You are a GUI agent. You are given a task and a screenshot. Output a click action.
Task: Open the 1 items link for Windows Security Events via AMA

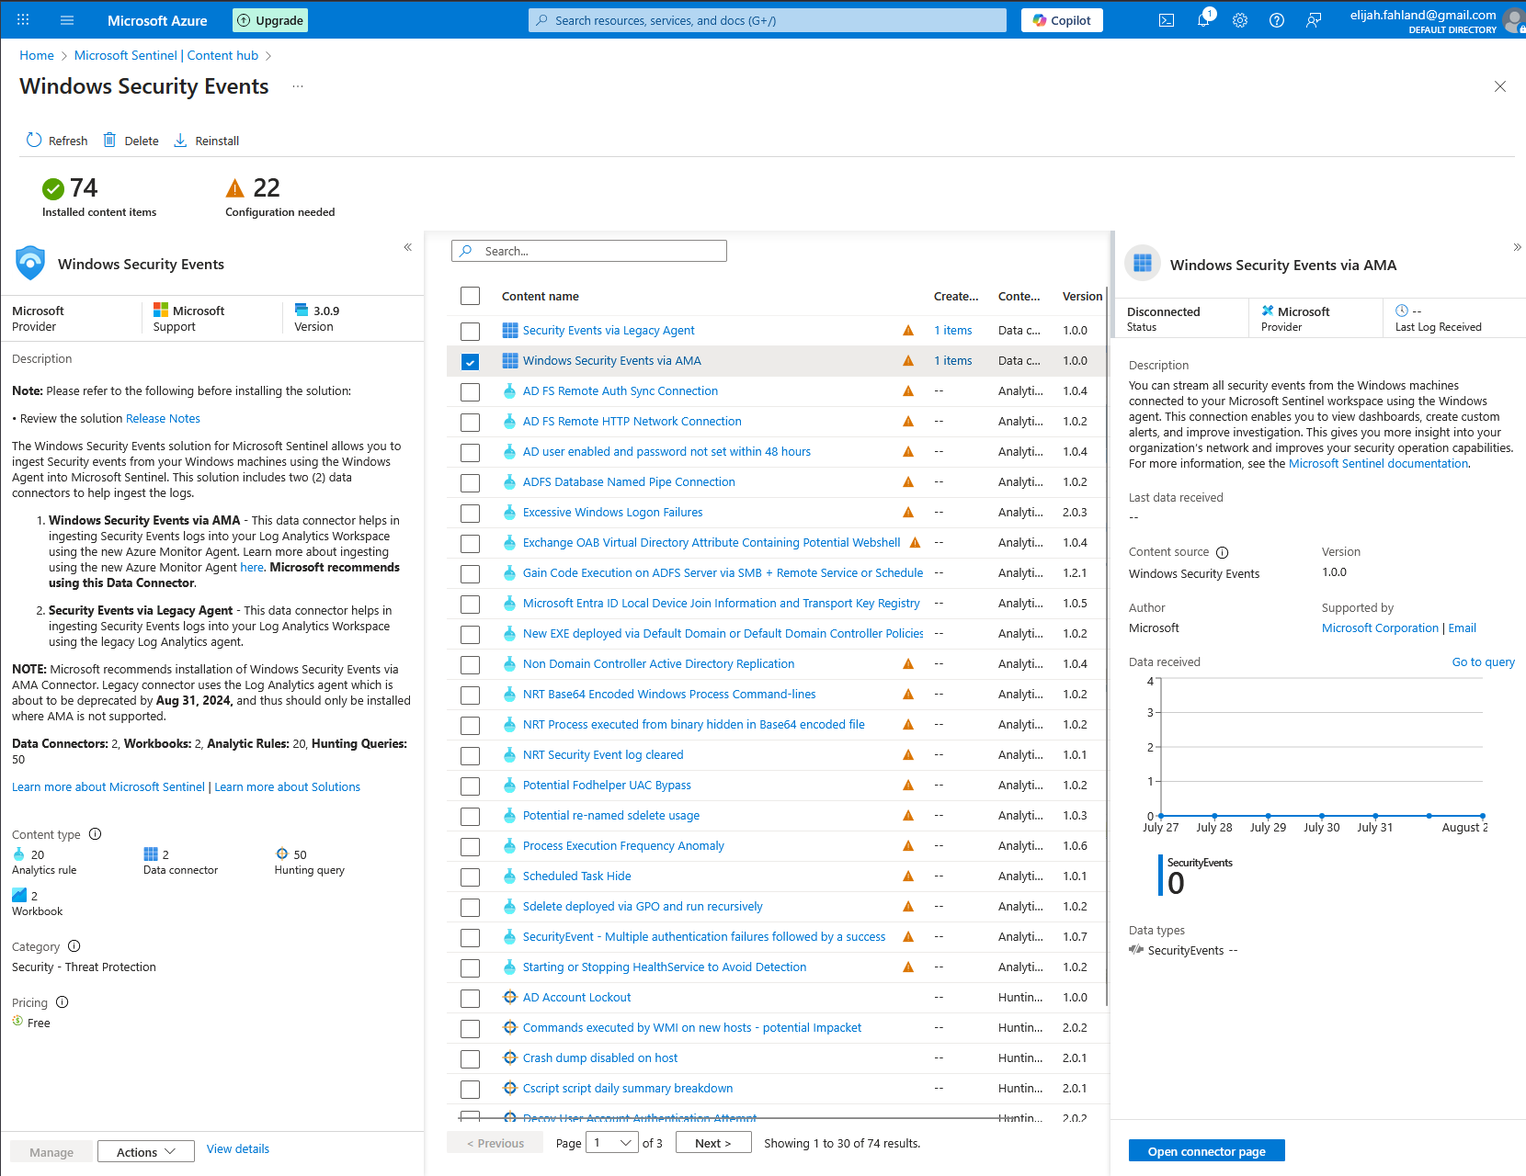pos(953,360)
